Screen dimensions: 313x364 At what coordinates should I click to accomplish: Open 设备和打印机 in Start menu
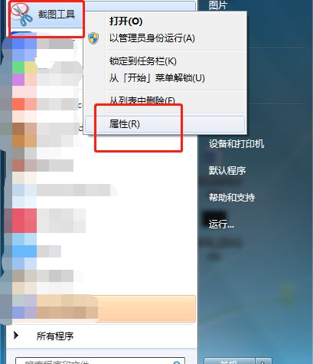coord(236,144)
